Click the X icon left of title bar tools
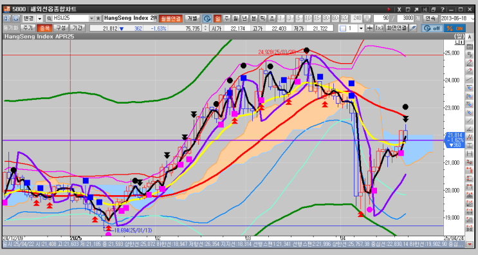The width and height of the screenshot is (478, 255). click(399, 10)
